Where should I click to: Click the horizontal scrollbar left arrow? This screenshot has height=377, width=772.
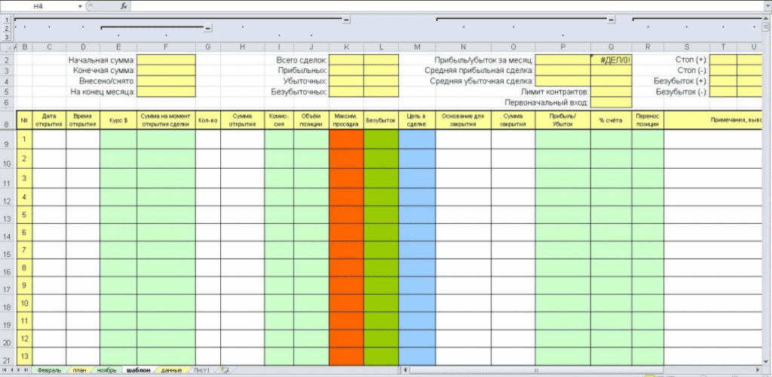pos(406,370)
